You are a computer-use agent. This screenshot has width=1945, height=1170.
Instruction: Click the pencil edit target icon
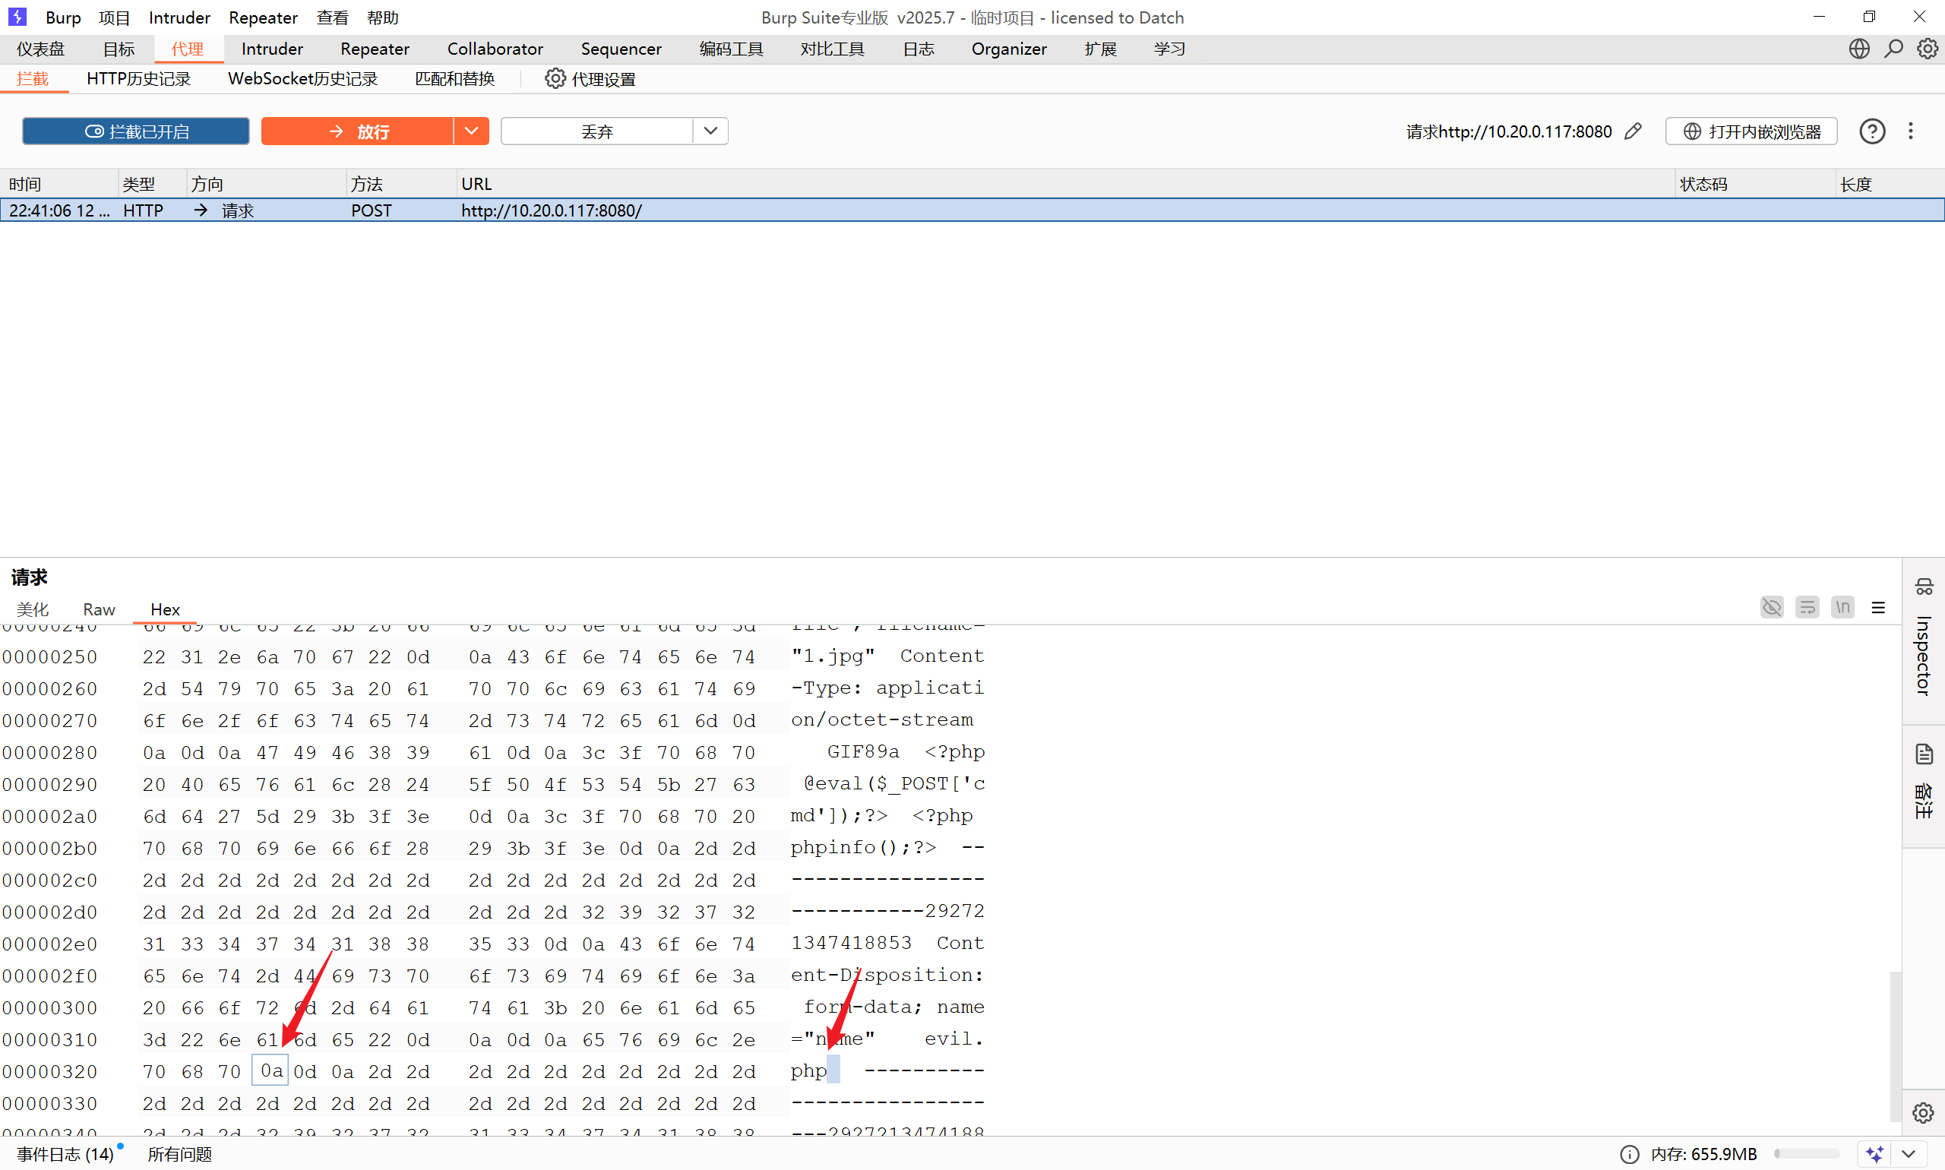pos(1633,131)
